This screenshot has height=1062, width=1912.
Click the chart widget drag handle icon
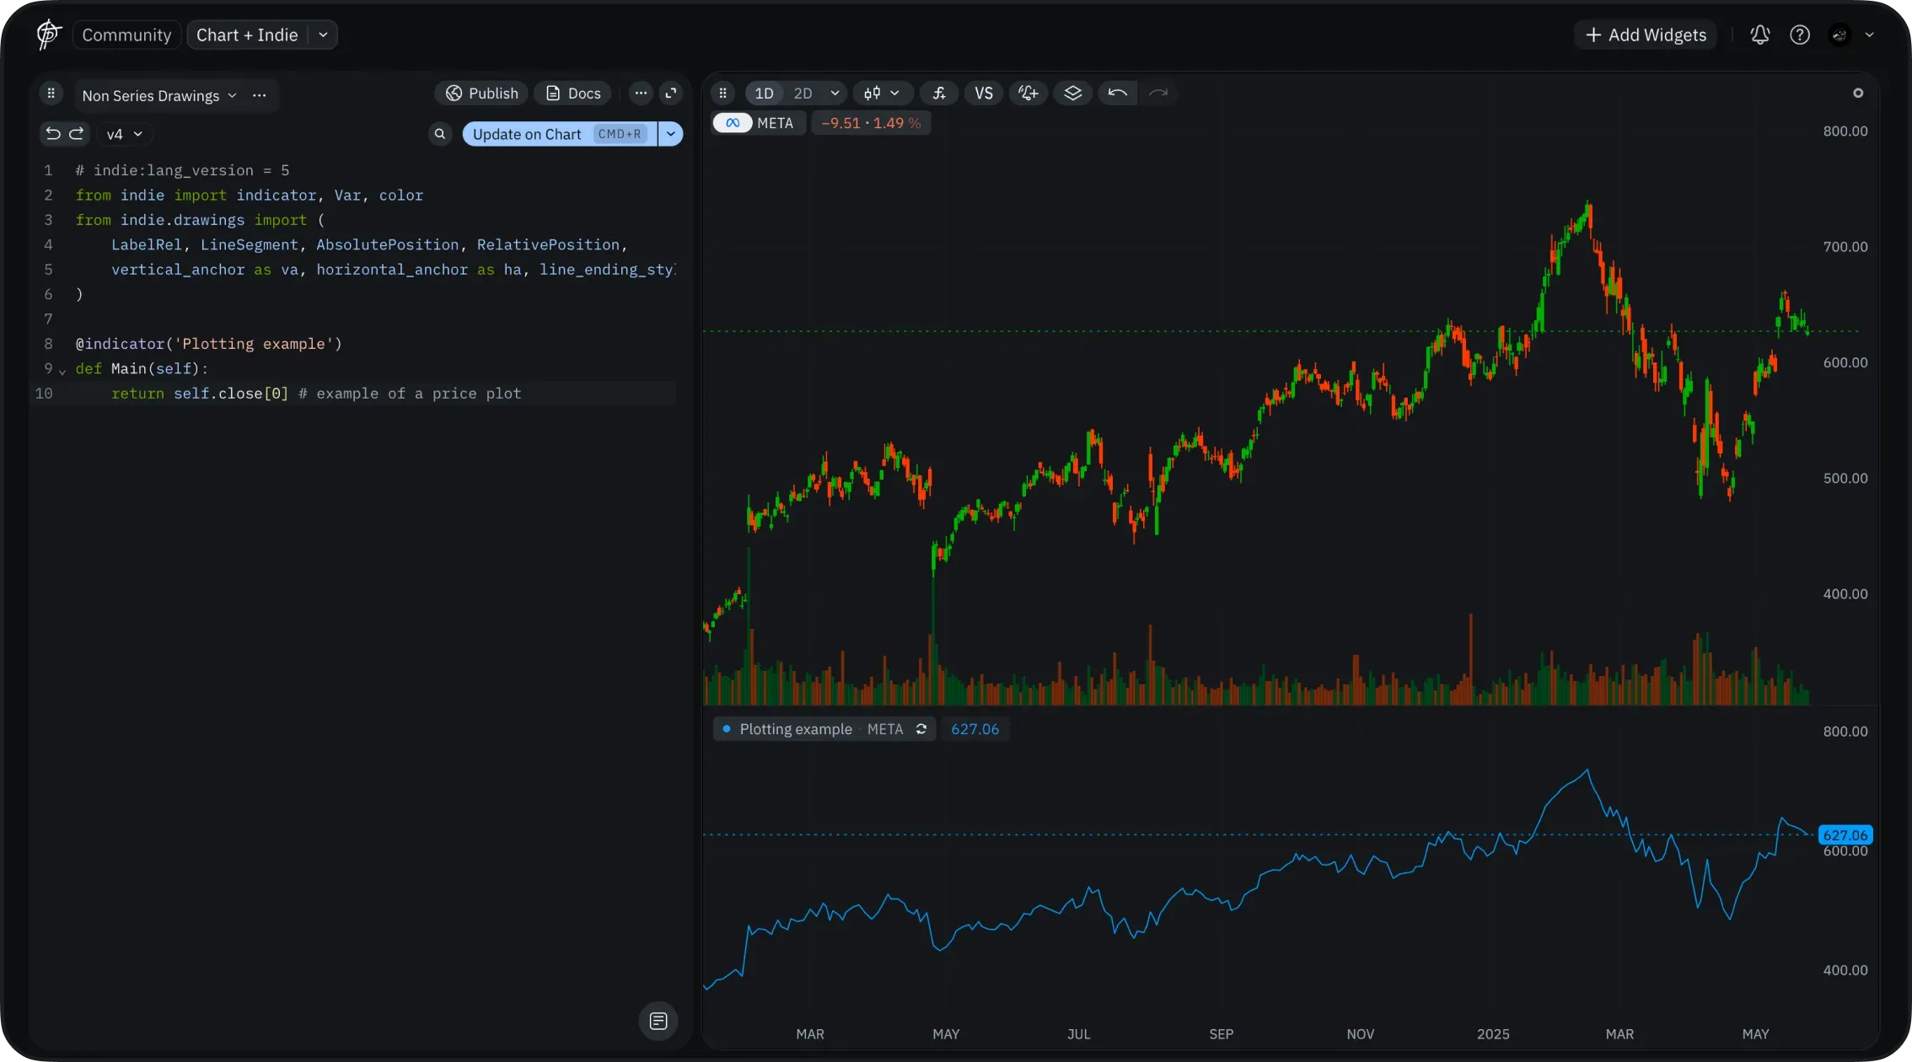[722, 94]
